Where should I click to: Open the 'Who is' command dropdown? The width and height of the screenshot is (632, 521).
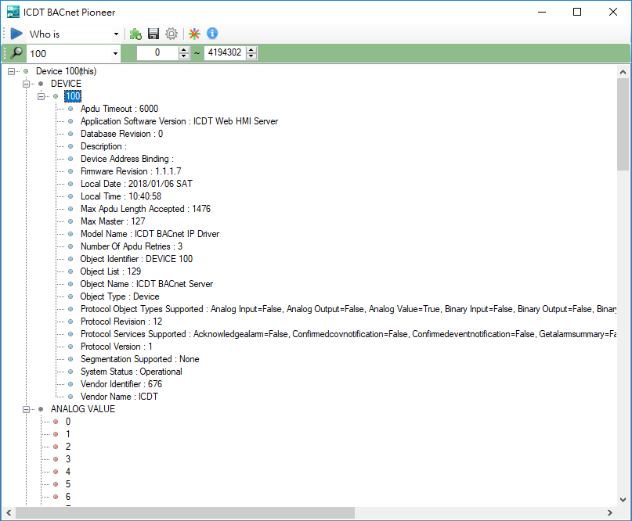(116, 34)
